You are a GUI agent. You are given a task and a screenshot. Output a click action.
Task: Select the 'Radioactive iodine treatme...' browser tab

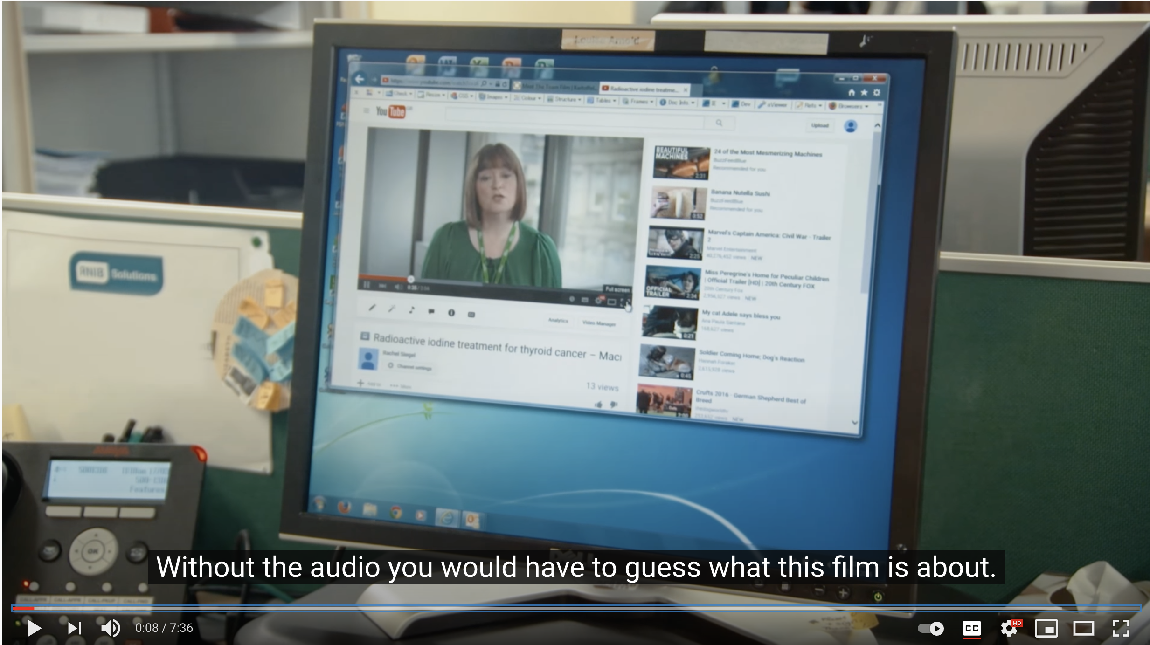(644, 89)
